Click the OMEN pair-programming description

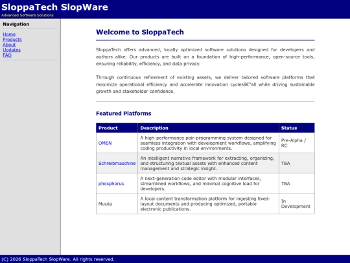208,143
